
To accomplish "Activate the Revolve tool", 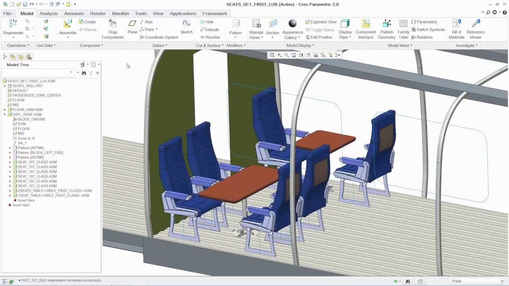I will pos(211,37).
